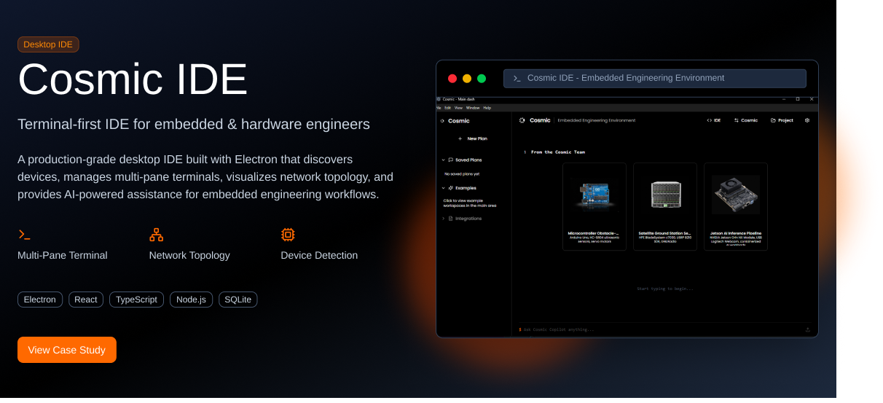This screenshot has width=883, height=403.
Task: Click the yellow traffic-light dot in mockup window
Action: point(467,79)
